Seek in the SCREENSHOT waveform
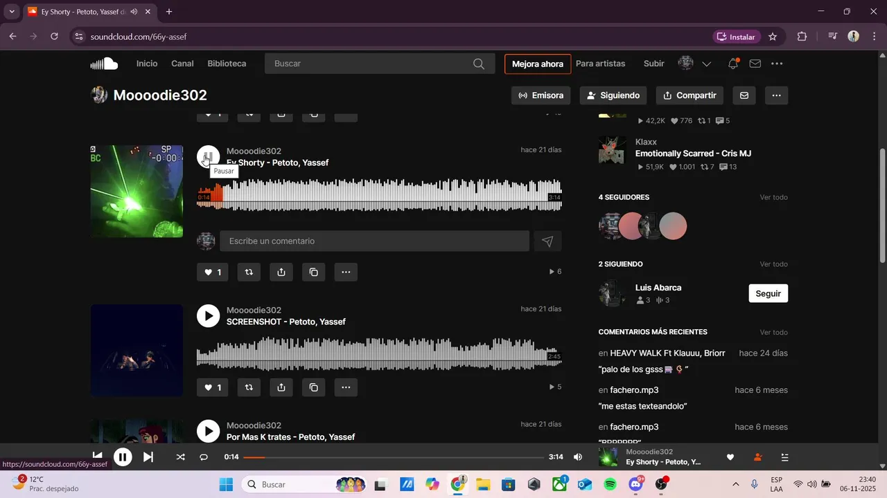887x498 pixels. click(x=379, y=354)
